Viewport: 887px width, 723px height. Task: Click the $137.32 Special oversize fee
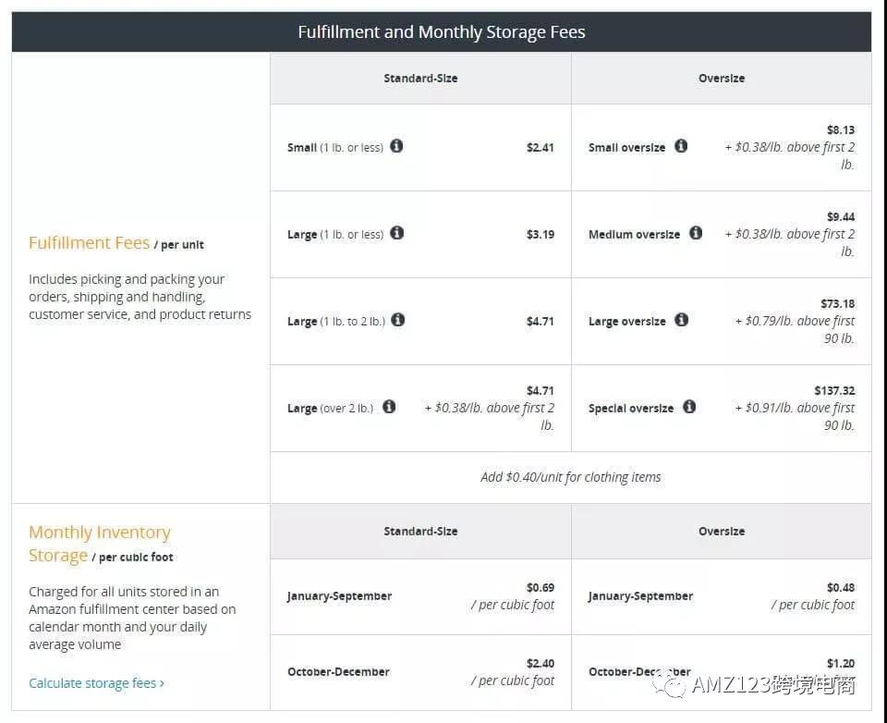coord(834,391)
